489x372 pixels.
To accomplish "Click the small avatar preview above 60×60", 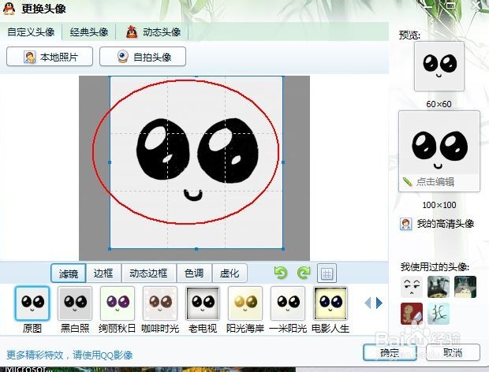I will [x=439, y=66].
